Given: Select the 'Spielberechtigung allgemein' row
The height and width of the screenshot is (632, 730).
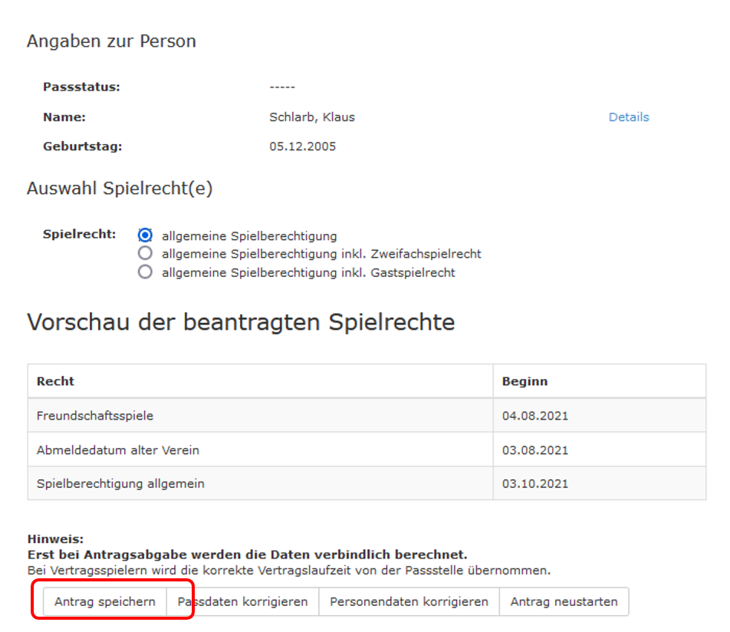Looking at the screenshot, I should coord(120,484).
